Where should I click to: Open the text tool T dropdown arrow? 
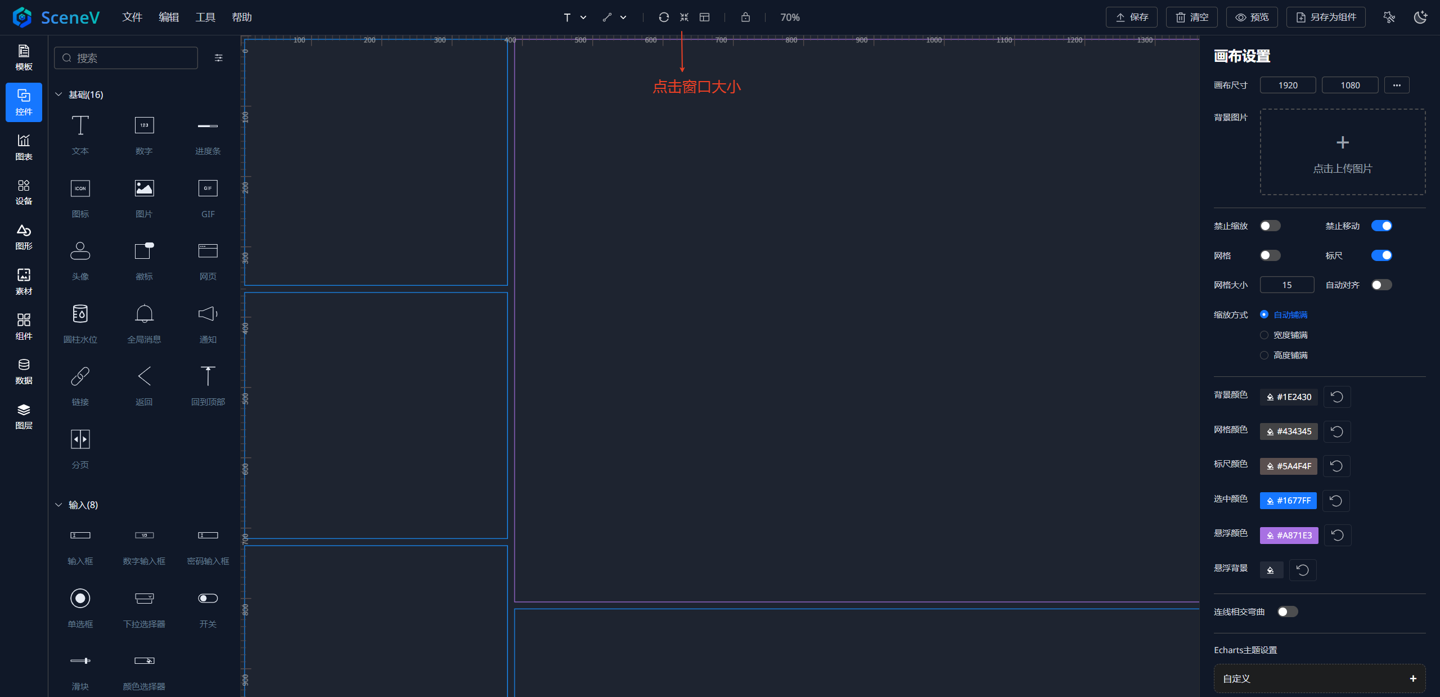tap(583, 17)
